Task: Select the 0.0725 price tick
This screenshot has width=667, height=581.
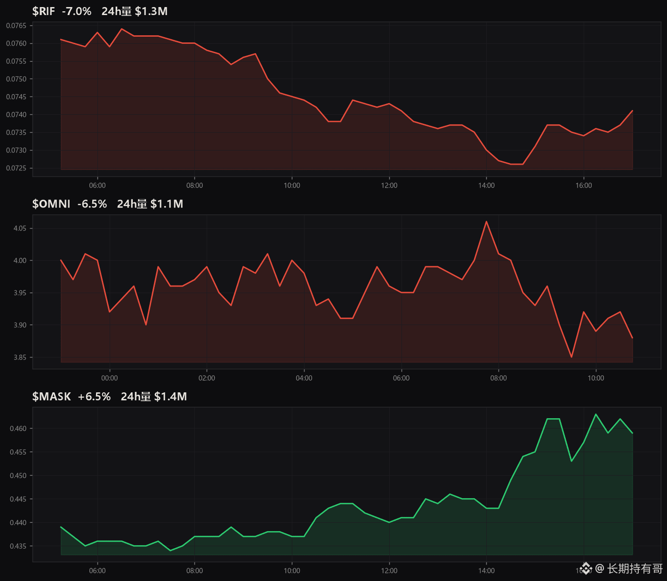Action: pos(16,168)
